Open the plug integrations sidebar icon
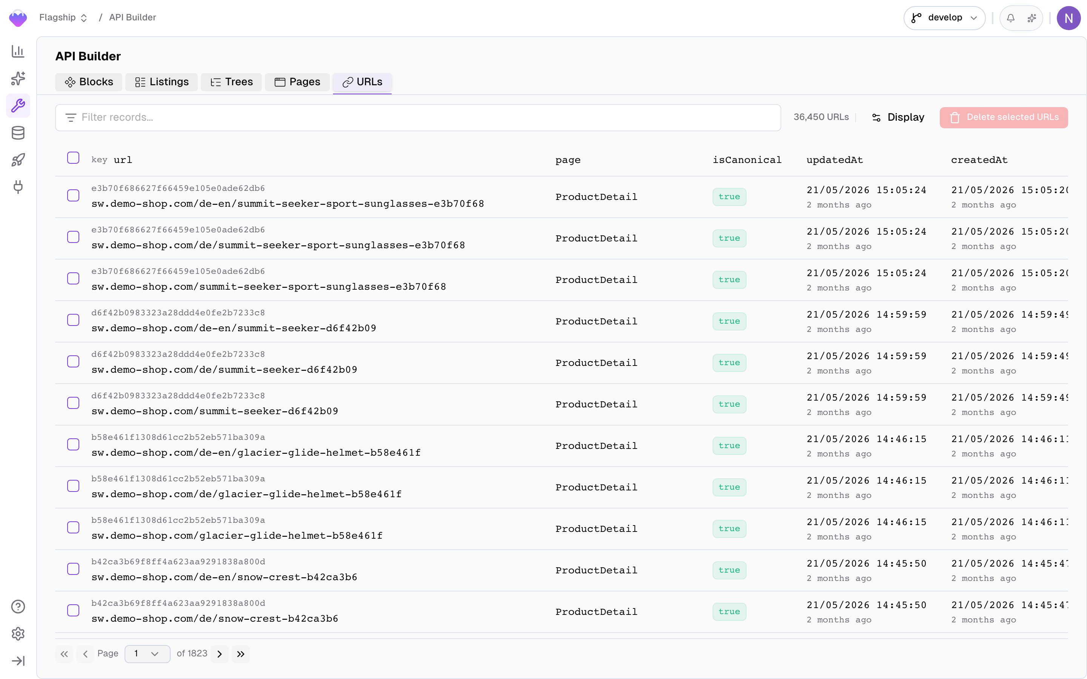 pyautogui.click(x=18, y=187)
